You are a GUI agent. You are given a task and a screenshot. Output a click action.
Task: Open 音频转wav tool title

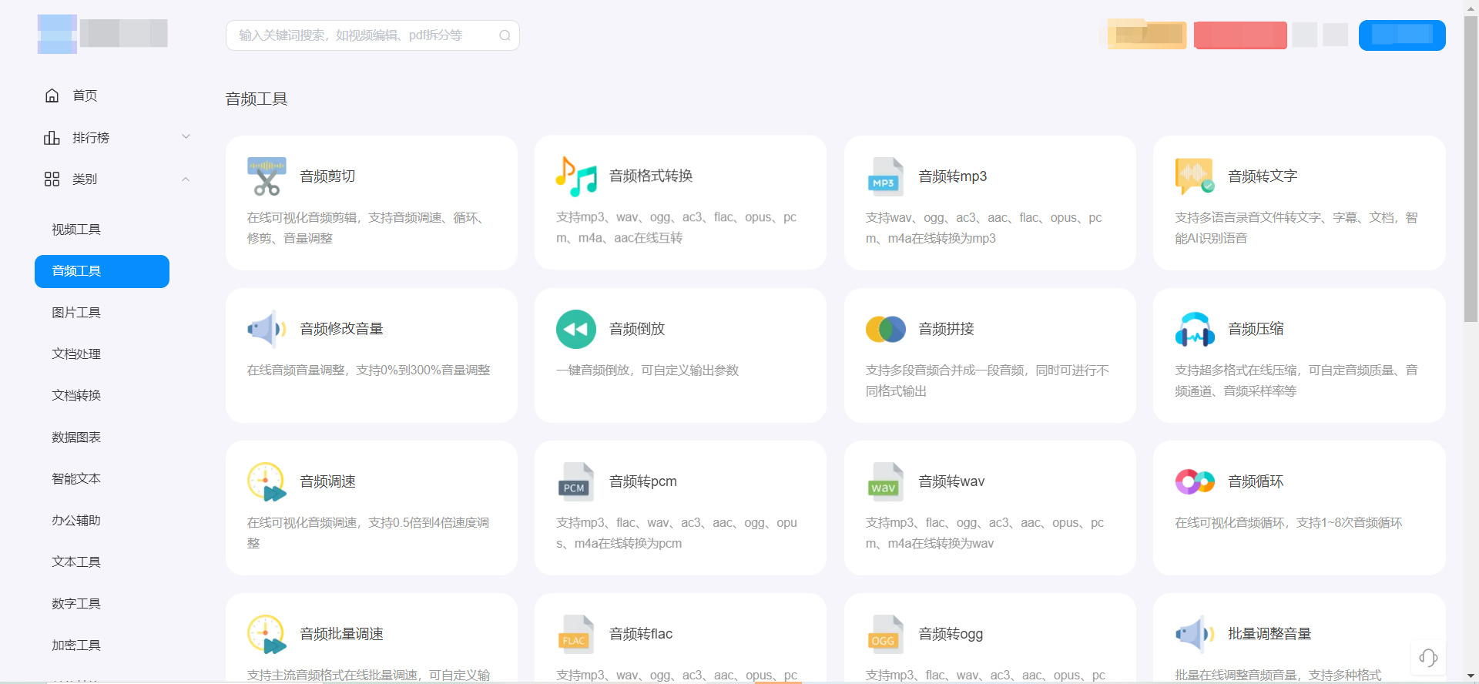[951, 481]
